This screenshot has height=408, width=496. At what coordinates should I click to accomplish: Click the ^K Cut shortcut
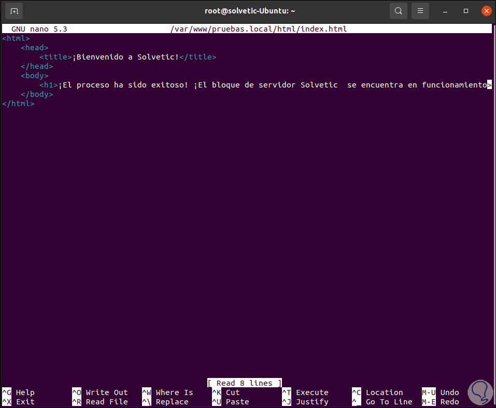pyautogui.click(x=226, y=392)
